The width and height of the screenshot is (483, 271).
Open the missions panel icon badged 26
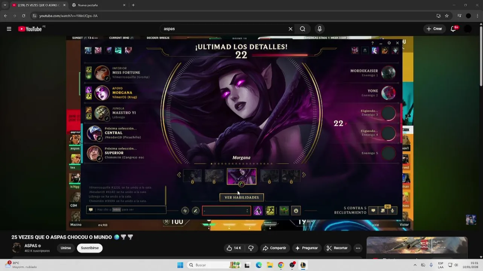pyautogui.click(x=383, y=210)
